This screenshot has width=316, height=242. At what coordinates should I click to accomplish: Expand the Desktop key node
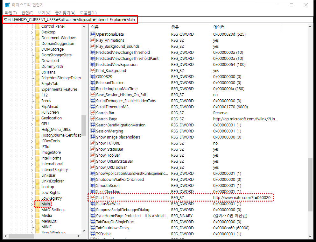point(32,32)
